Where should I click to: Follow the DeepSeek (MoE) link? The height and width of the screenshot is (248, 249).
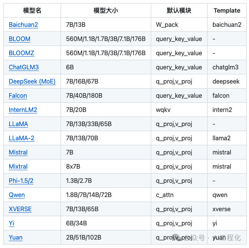coord(32,81)
